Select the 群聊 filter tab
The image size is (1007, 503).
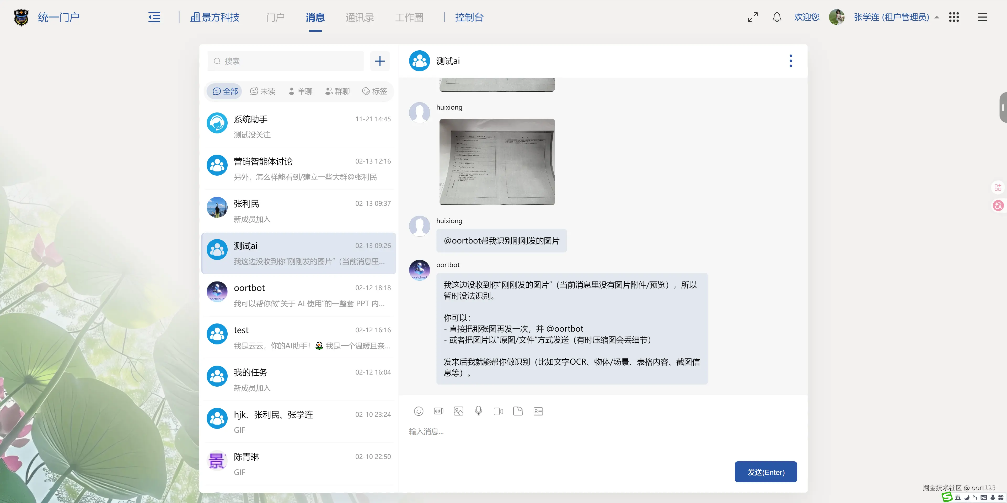click(x=337, y=91)
